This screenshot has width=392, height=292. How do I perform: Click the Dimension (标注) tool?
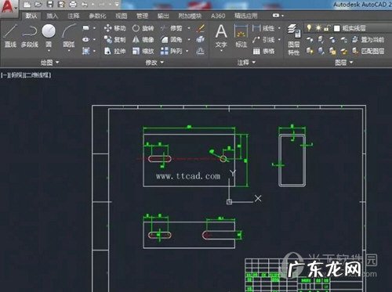point(241,36)
